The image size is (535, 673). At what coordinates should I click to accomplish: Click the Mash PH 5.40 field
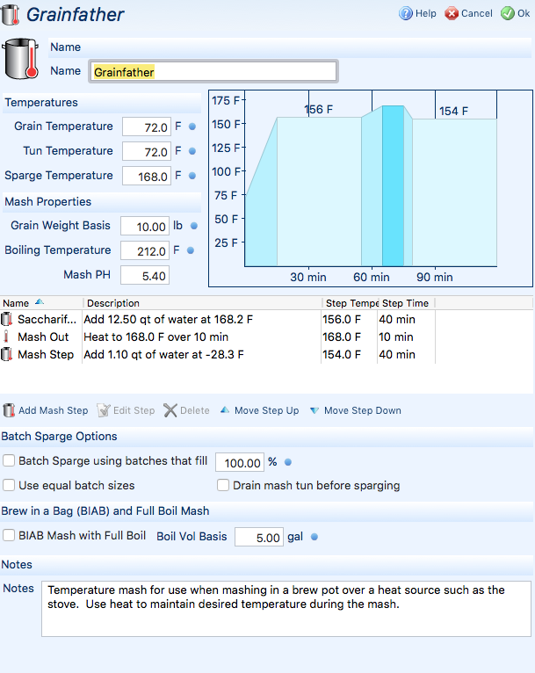pos(145,275)
